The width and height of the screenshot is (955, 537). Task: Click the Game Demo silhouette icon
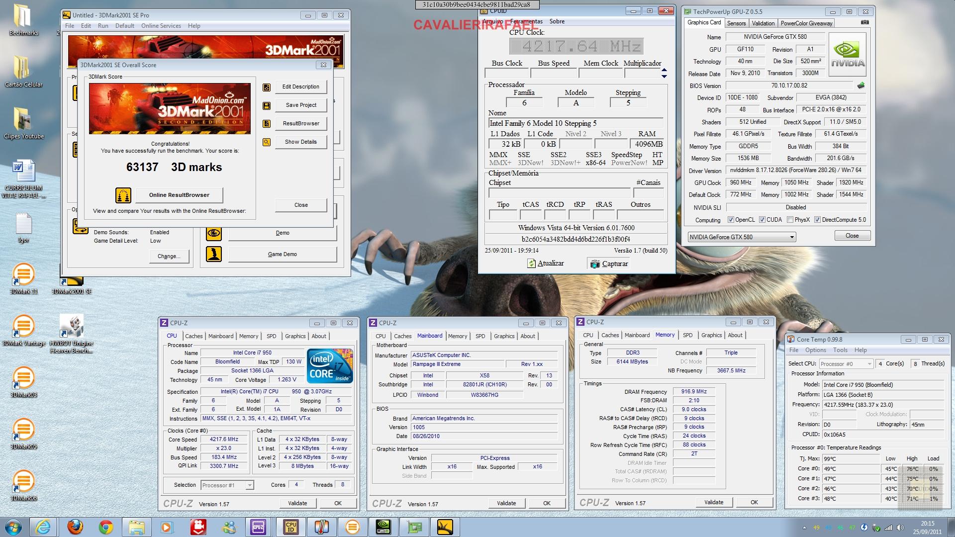point(214,254)
